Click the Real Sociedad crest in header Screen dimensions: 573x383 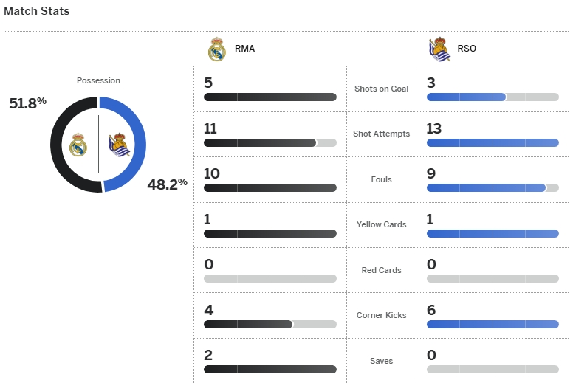pyautogui.click(x=439, y=49)
